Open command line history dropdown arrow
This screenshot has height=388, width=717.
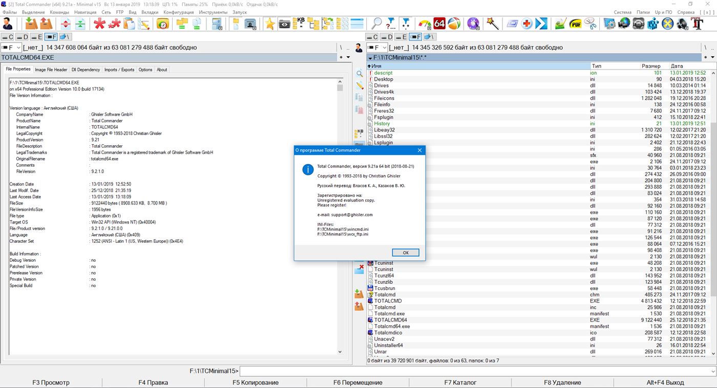[713, 371]
